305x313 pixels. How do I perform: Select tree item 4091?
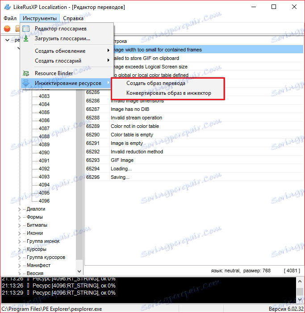44,161
